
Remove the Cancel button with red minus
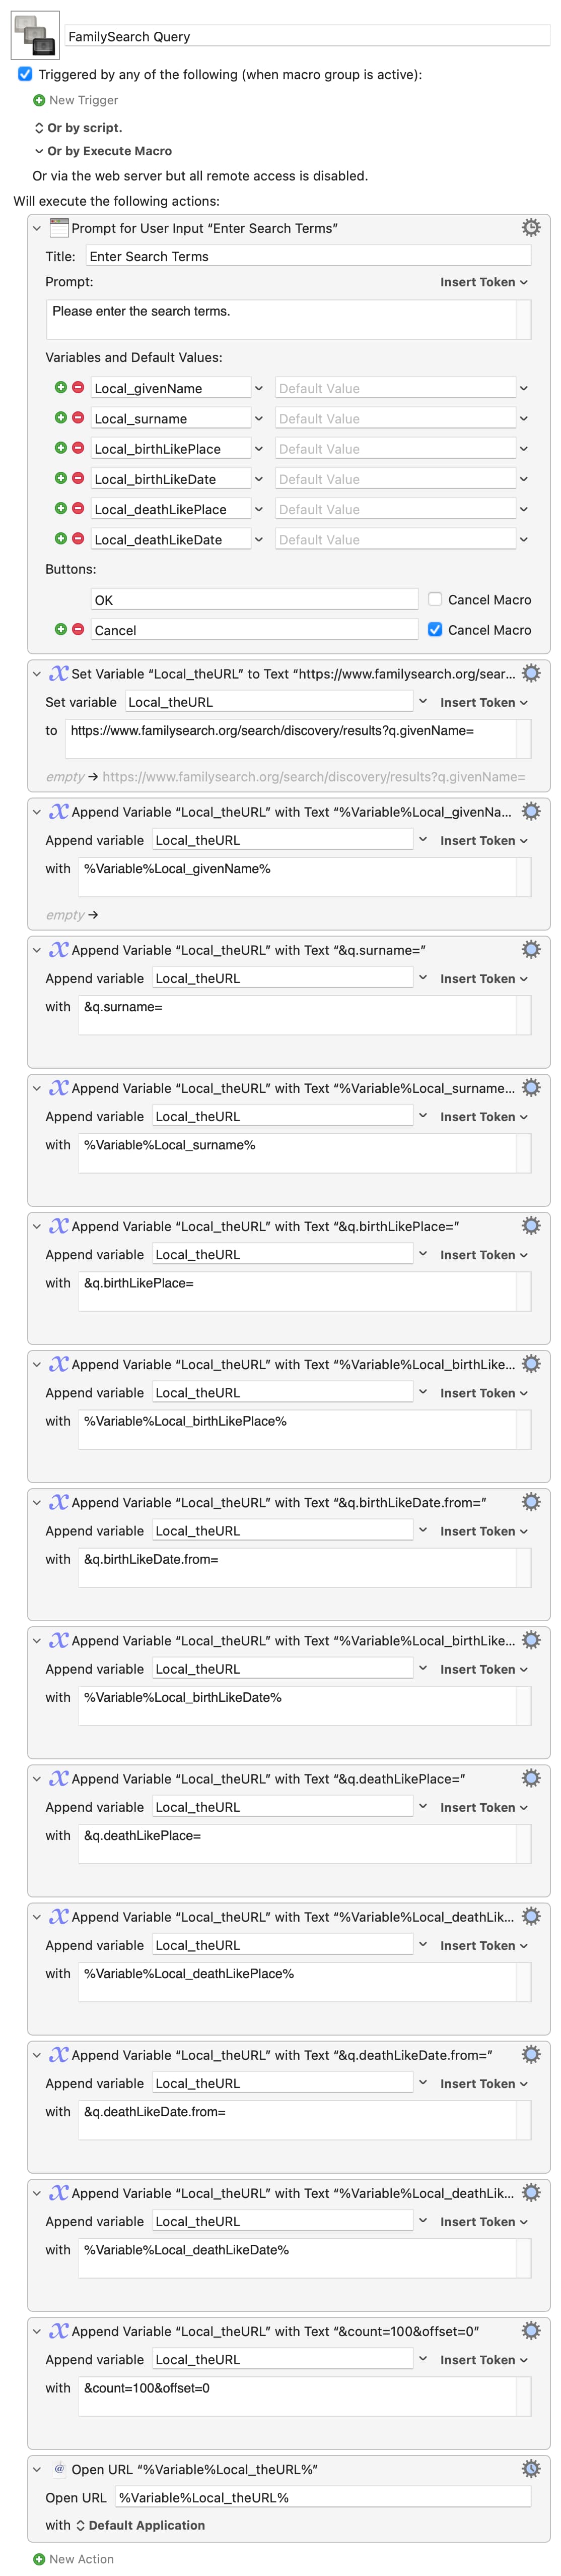pyautogui.click(x=78, y=629)
